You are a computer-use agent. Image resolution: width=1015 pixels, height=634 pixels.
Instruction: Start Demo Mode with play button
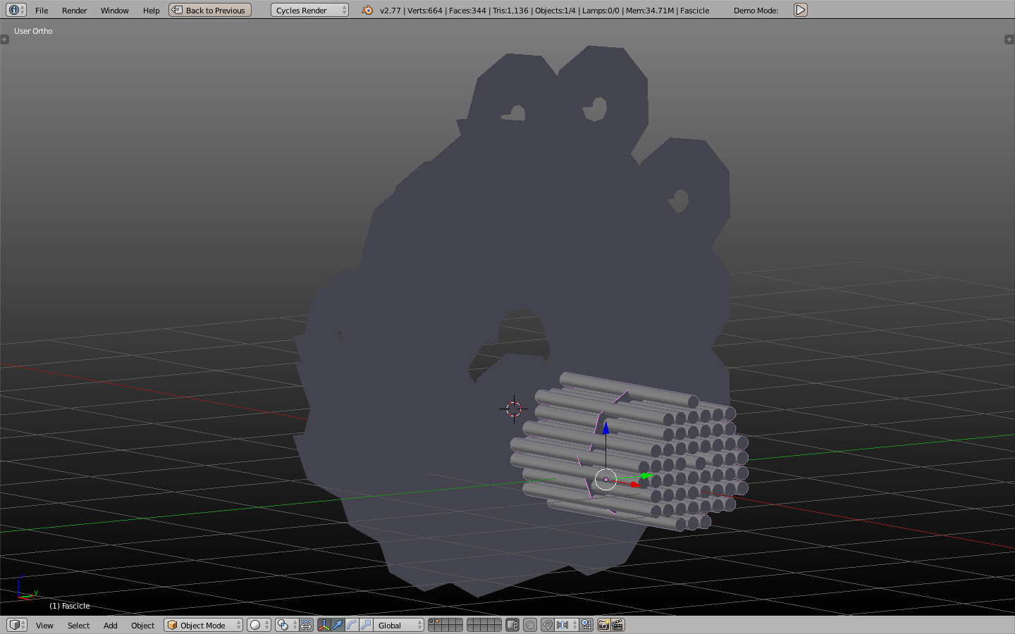(x=801, y=10)
